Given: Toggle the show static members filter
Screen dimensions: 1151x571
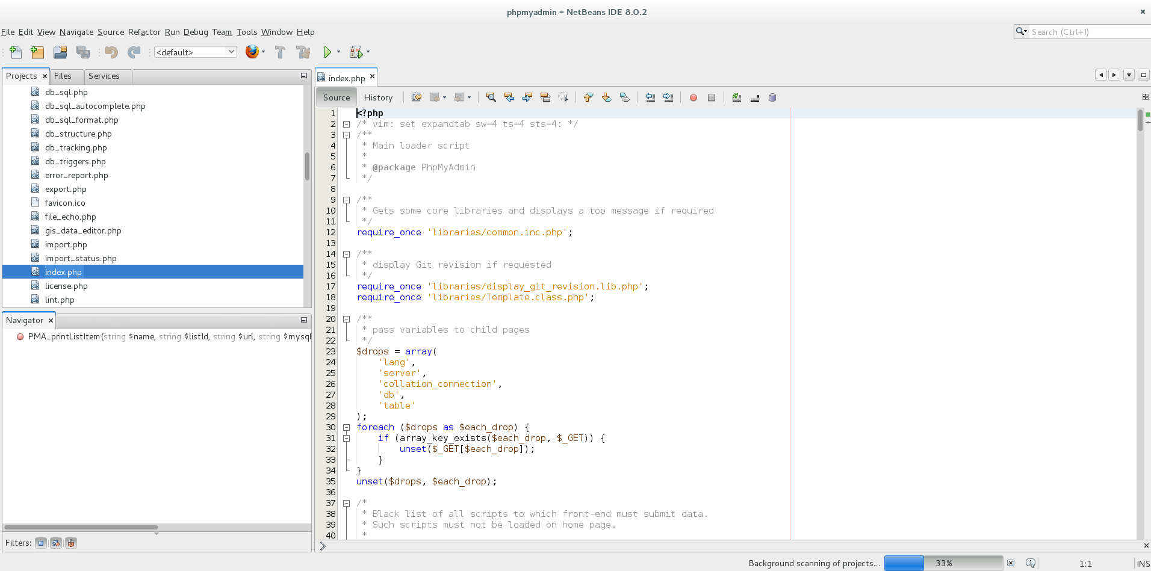Looking at the screenshot, I should coord(56,543).
